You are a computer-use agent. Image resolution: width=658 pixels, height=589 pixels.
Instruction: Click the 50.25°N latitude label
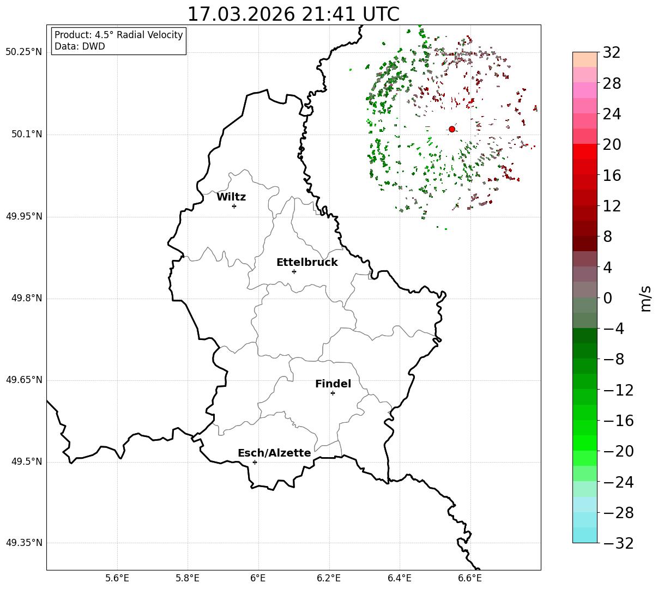[24, 52]
